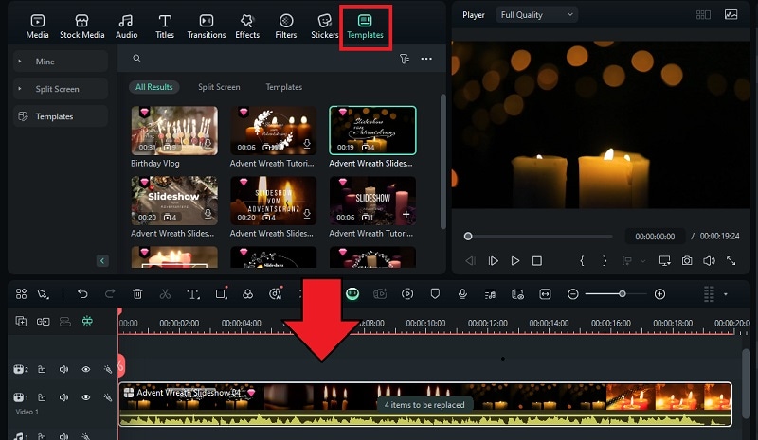Download the Birthday Vlog template
The height and width of the screenshot is (440, 758).
208,144
